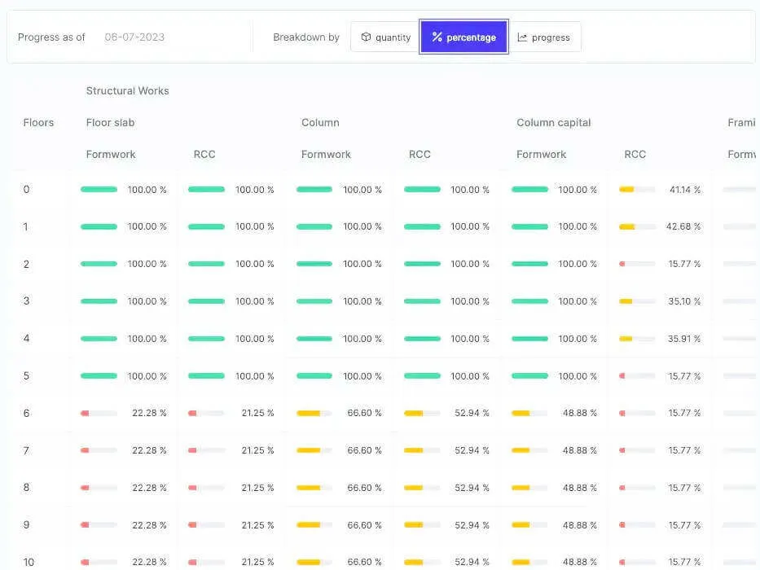Click the Floors column header
The width and height of the screenshot is (760, 570).
tap(38, 123)
